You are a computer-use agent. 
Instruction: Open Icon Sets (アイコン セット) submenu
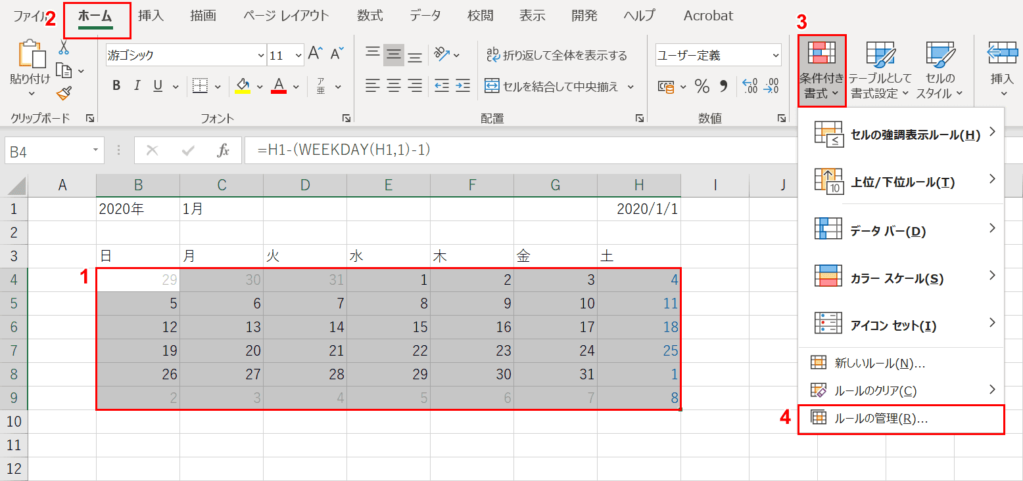901,325
